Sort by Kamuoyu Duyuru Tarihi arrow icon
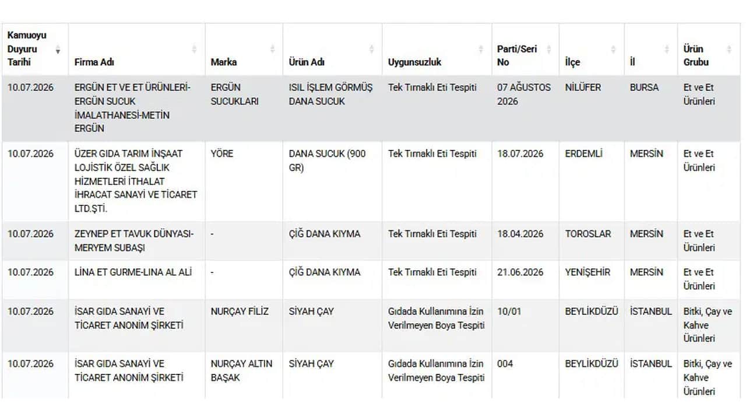Image resolution: width=746 pixels, height=420 pixels. (58, 50)
